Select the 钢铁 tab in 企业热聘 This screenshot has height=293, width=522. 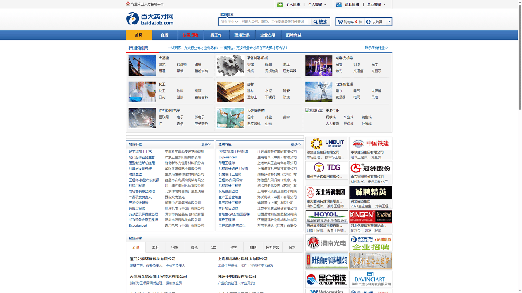coord(175,248)
